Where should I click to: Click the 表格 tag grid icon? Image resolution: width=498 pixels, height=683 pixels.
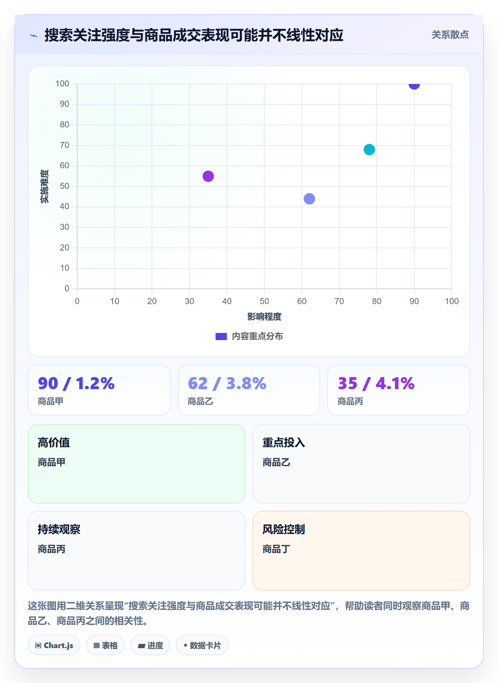point(97,645)
